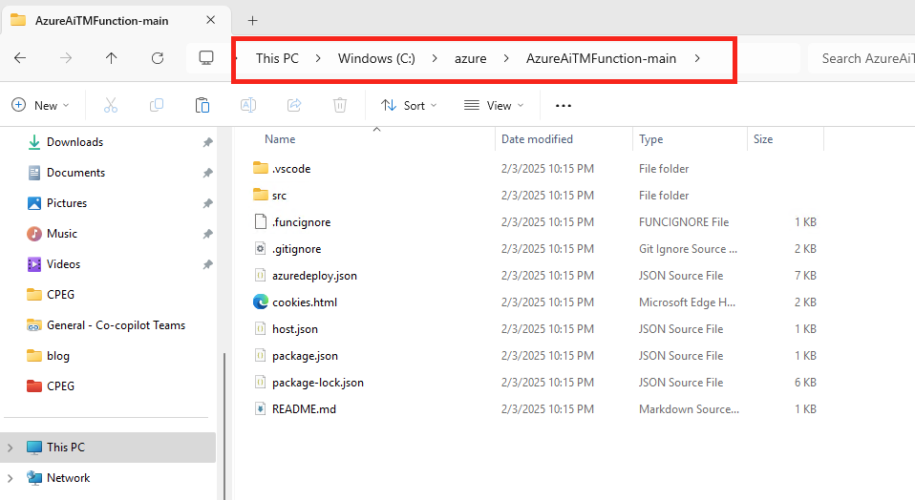Click the Share icon in toolbar
Viewport: 915px width, 500px height.
(294, 106)
